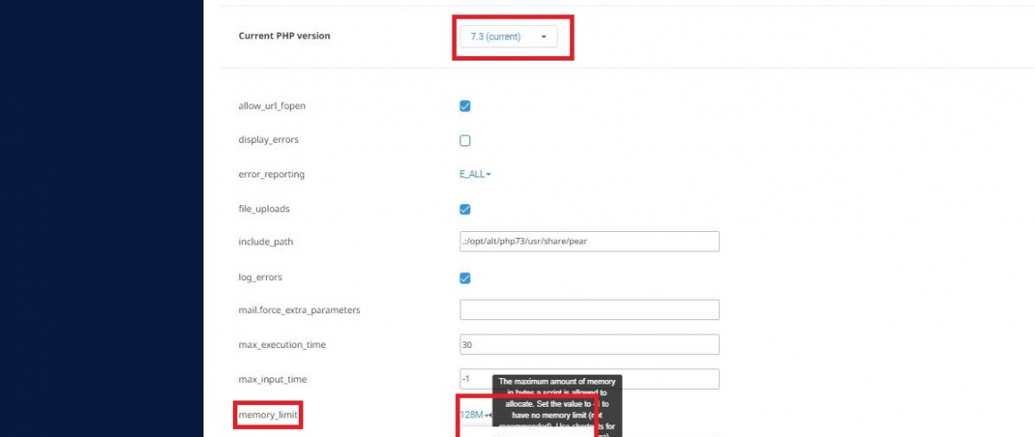The height and width of the screenshot is (437, 1035).
Task: Enable the display_errors checkbox
Action: click(465, 141)
